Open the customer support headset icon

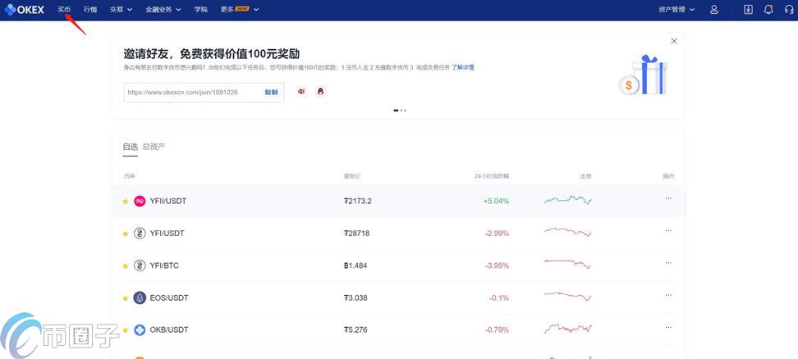[789, 10]
